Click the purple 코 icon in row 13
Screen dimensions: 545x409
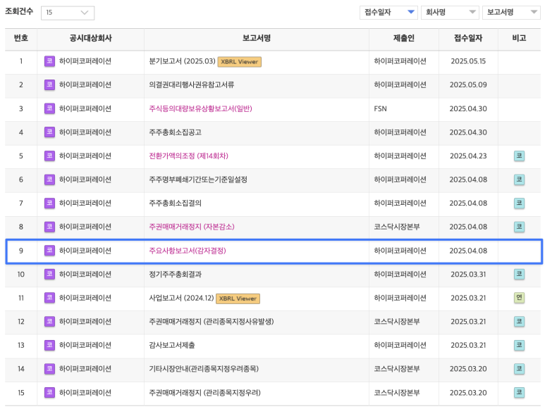point(49,345)
